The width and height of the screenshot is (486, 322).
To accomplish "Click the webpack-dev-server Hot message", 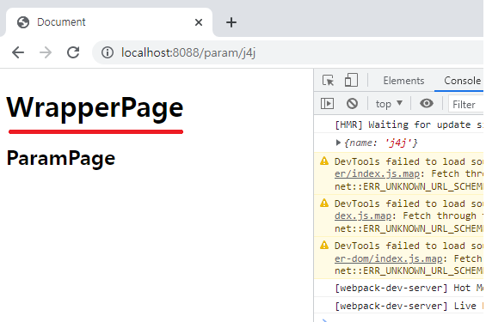I will [x=409, y=288].
